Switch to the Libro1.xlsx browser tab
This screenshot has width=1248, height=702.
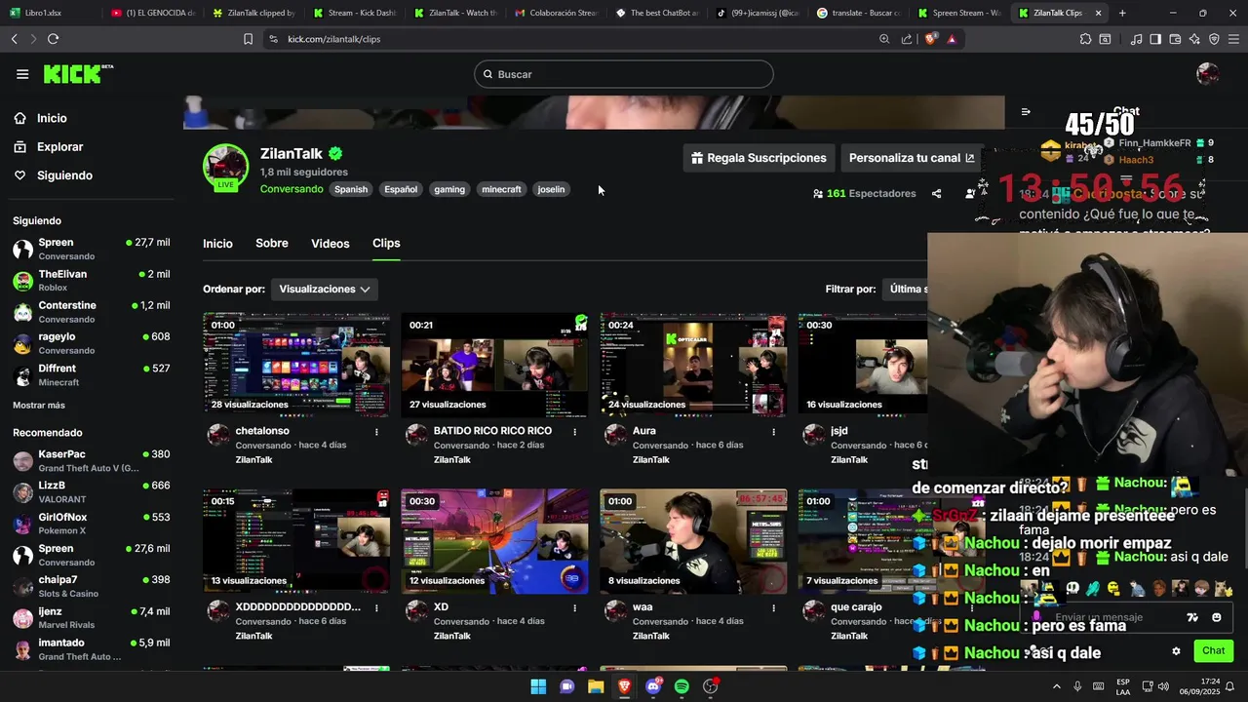click(51, 13)
